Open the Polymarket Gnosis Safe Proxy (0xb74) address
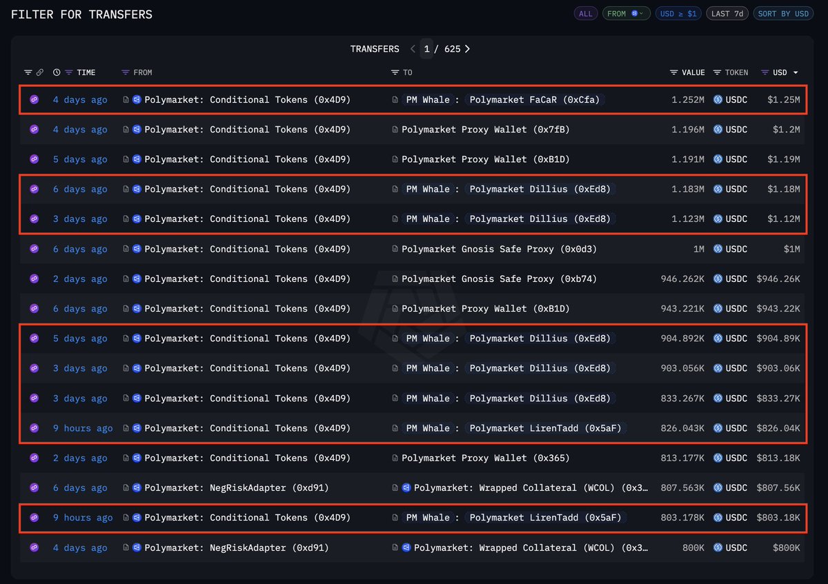The width and height of the screenshot is (828, 584). pyautogui.click(x=499, y=279)
